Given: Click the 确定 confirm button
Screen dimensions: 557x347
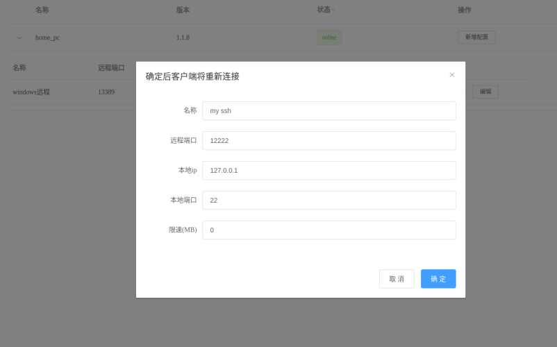Looking at the screenshot, I should click(438, 279).
